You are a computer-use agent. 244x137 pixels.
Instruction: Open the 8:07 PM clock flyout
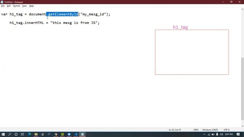tap(229, 134)
